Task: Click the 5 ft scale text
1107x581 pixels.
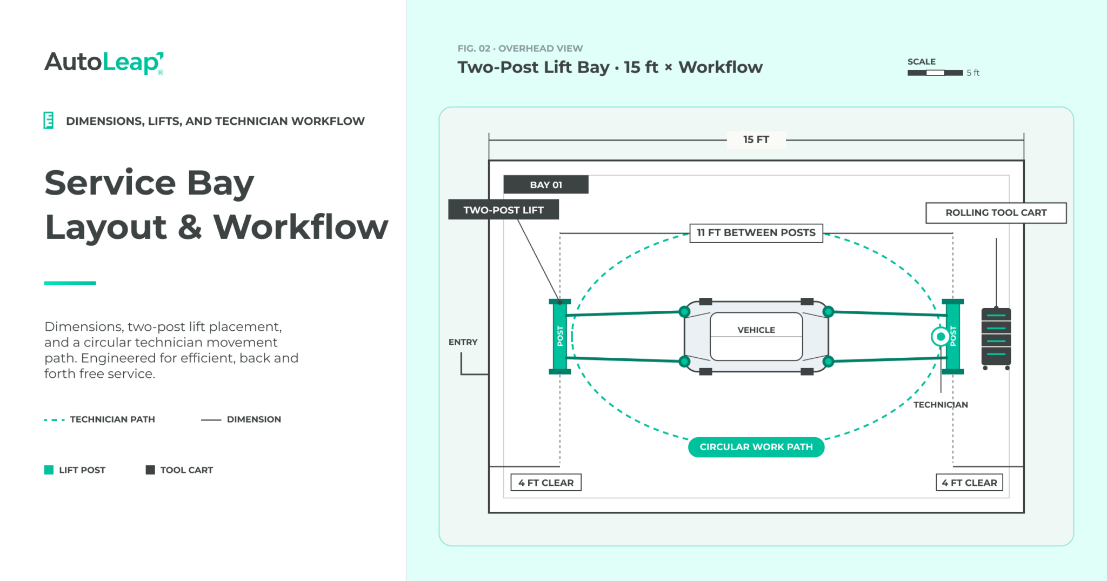Action: point(973,73)
